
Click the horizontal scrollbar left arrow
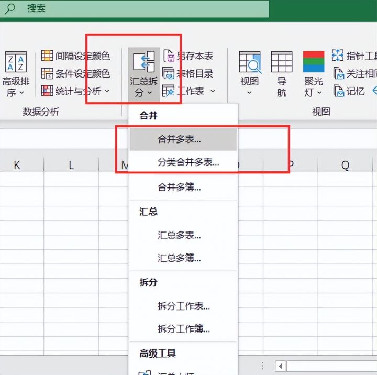tap(280, 366)
